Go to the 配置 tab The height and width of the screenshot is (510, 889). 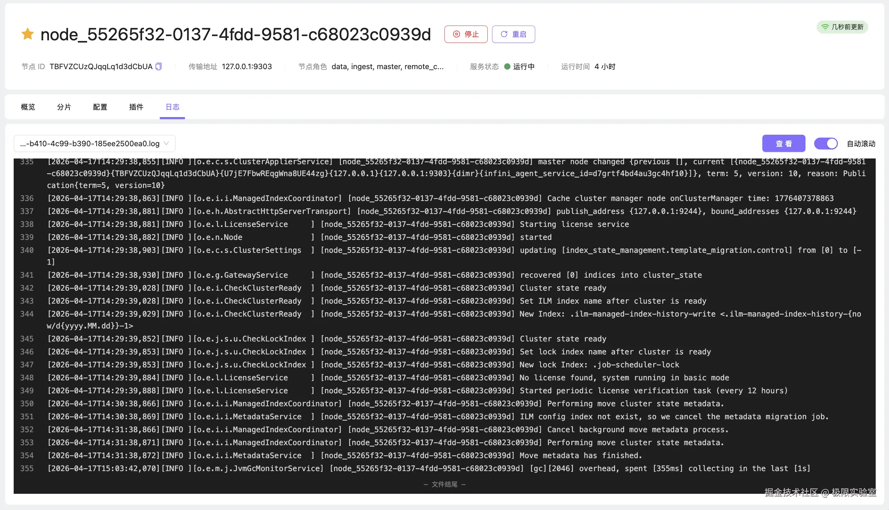tap(100, 107)
